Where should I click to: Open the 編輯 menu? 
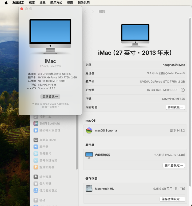[x=42, y=3]
